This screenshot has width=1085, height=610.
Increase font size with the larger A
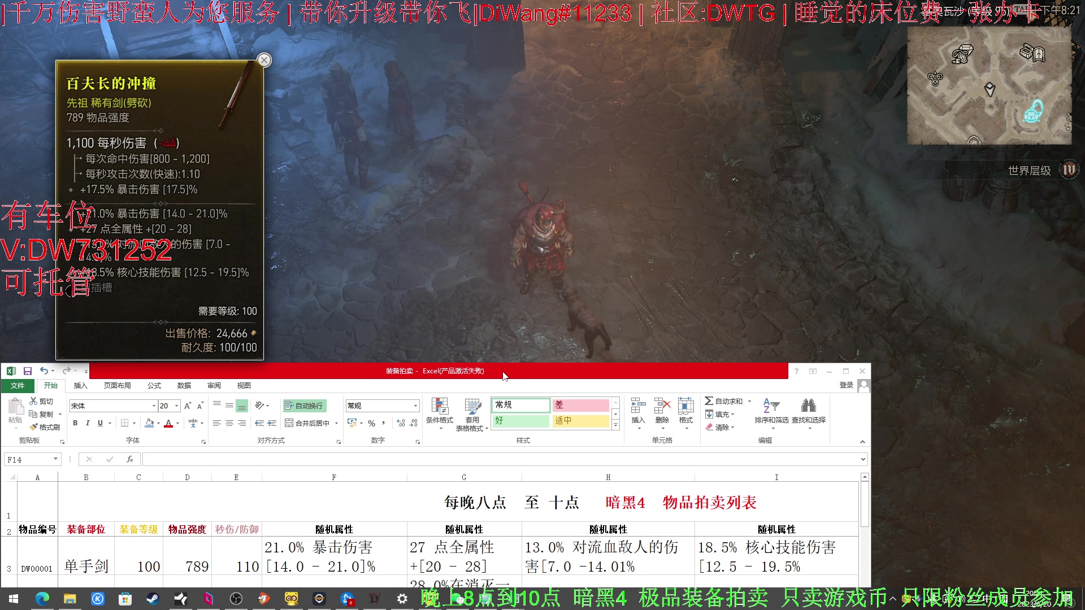click(x=188, y=406)
